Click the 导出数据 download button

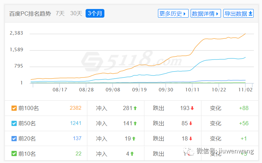[x=238, y=14]
